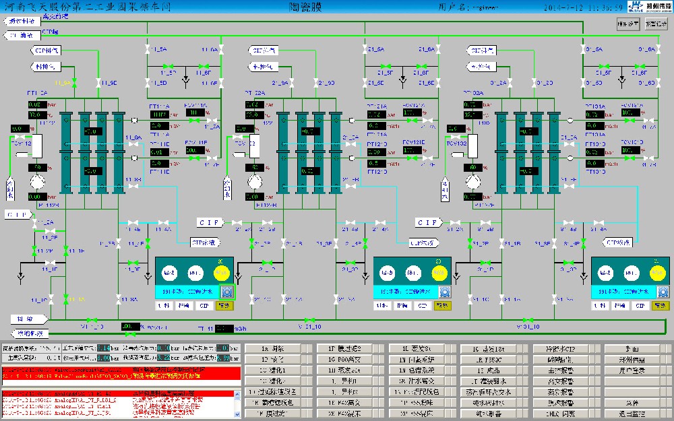This screenshot has width=674, height=421.
Task: Click the CIP排气 tag above unit 11
Action: pos(46,51)
